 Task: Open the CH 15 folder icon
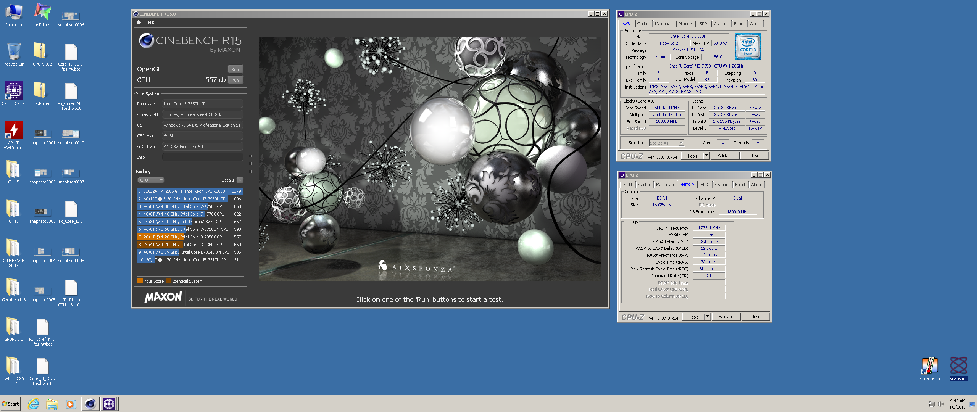tap(14, 172)
